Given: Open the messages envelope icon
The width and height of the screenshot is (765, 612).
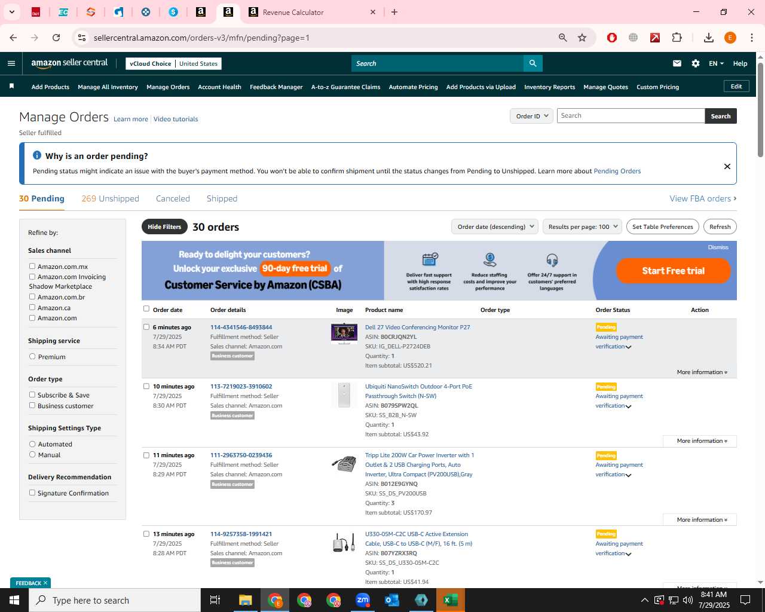Looking at the screenshot, I should pyautogui.click(x=677, y=63).
